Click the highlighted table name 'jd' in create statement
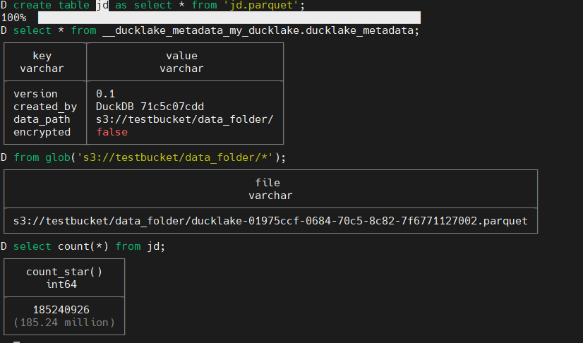Image resolution: width=583 pixels, height=343 pixels. coord(102,5)
